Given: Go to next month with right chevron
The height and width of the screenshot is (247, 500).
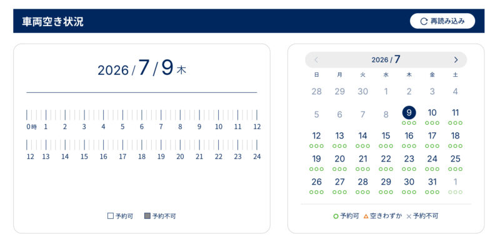Looking at the screenshot, I should point(456,60).
